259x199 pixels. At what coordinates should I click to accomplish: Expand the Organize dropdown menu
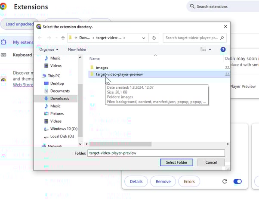point(49,50)
